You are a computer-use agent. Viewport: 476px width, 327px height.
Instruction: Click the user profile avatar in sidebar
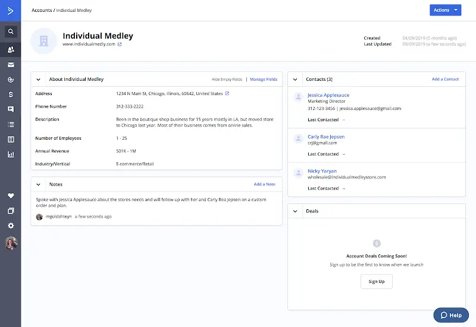point(11,243)
